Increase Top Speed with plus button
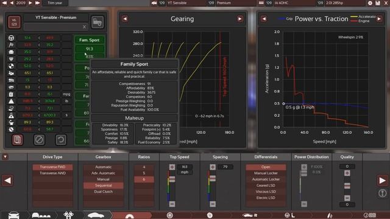 [x=172, y=167]
